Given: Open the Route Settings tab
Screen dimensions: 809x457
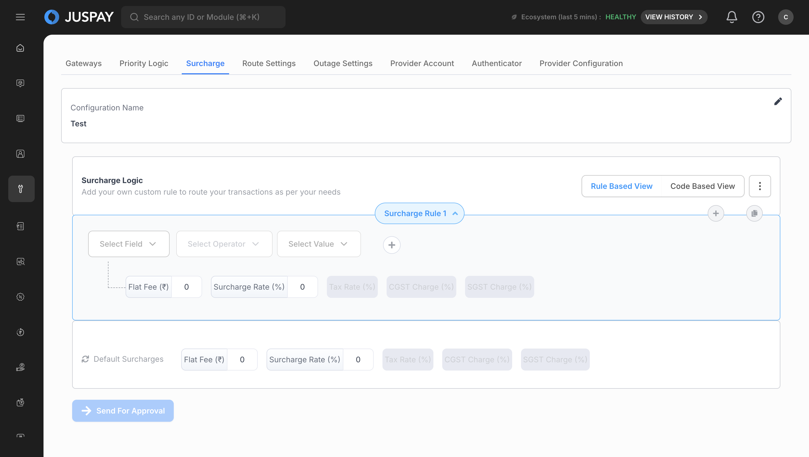Looking at the screenshot, I should [269, 63].
